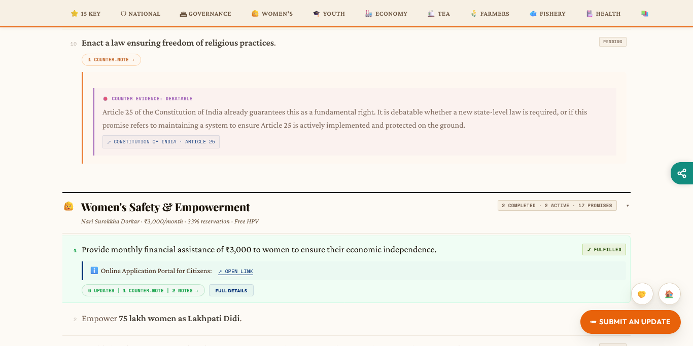
Task: Click the shield icon beside National
Action: [123, 14]
